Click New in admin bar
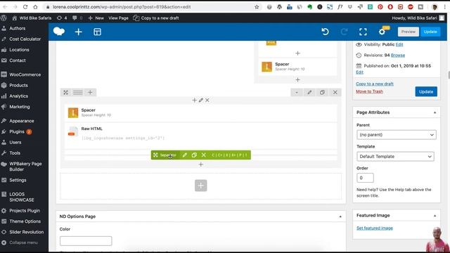Image resolution: width=450 pixels, height=253 pixels. tap(96, 18)
